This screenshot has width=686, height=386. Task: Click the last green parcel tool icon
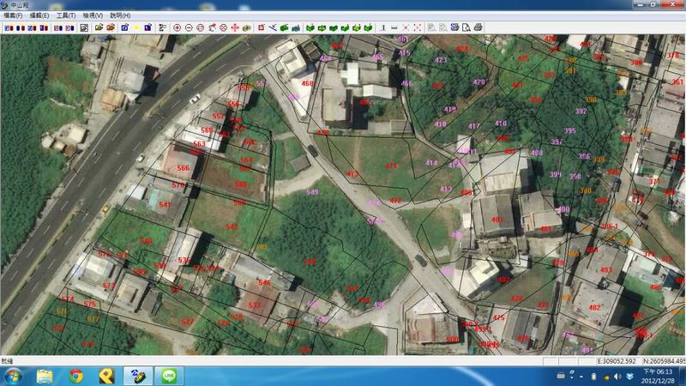(368, 27)
